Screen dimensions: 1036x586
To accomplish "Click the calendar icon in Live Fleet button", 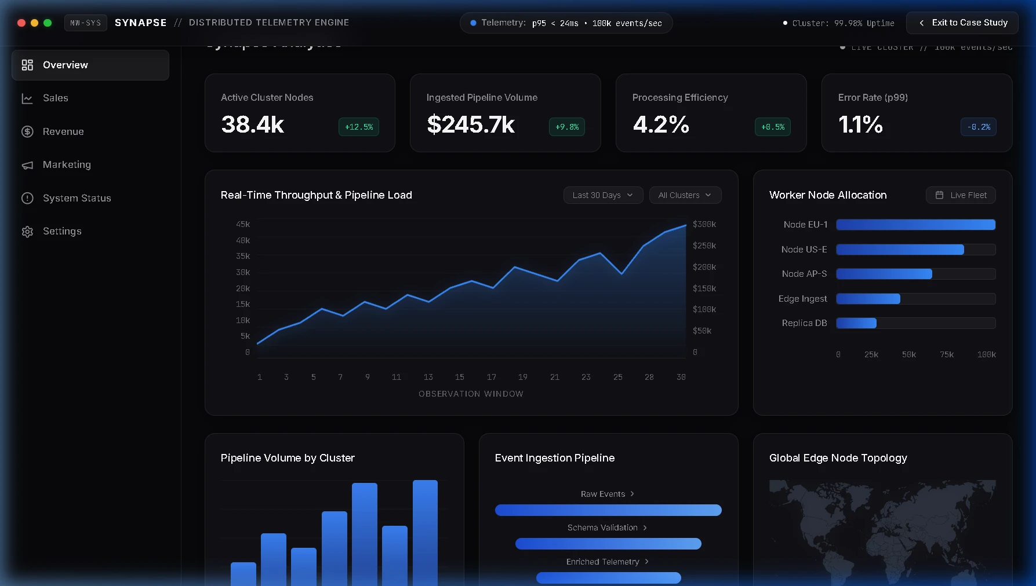I will tap(939, 195).
